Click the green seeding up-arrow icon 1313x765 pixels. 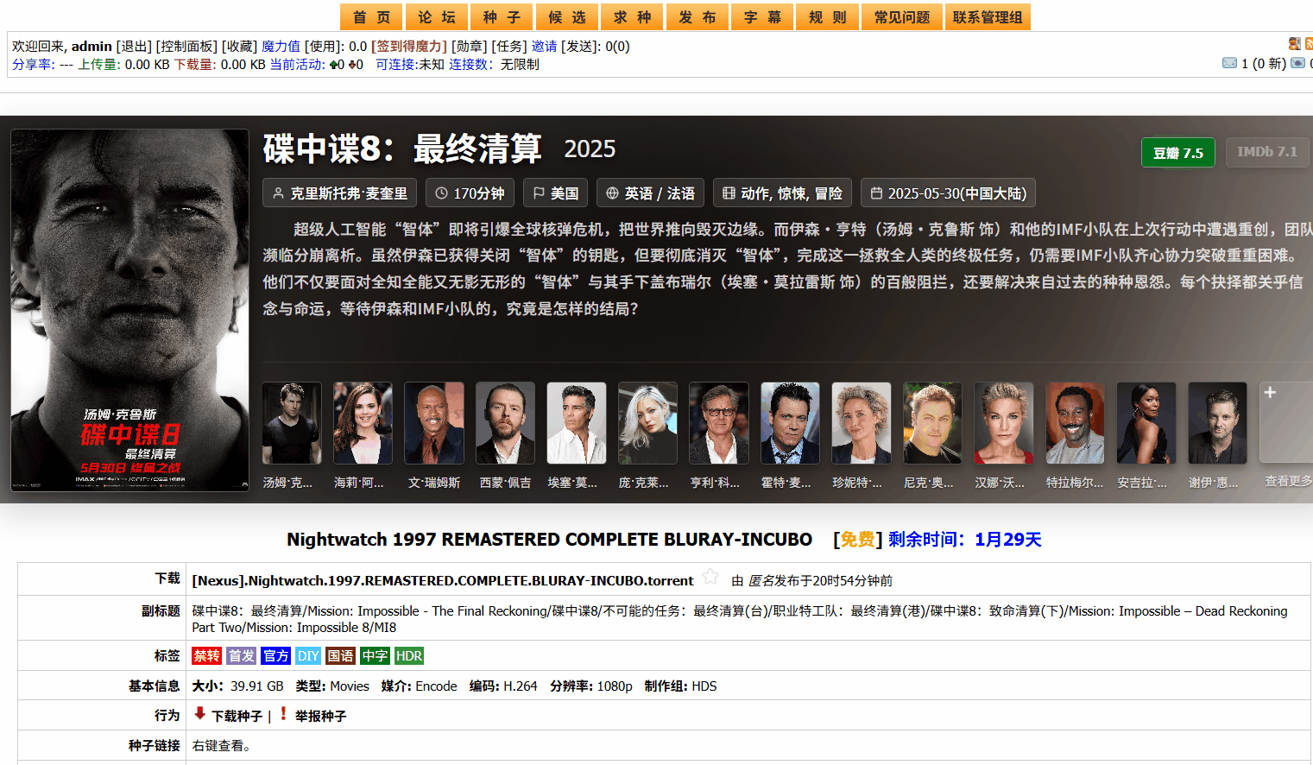coord(334,65)
